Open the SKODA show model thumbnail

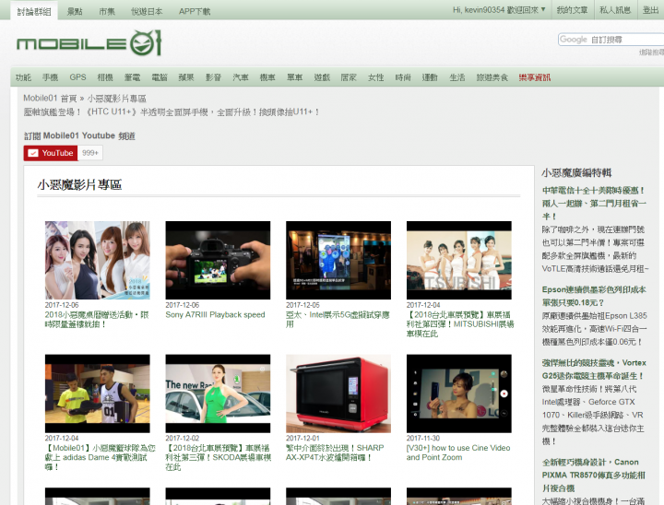click(x=218, y=393)
